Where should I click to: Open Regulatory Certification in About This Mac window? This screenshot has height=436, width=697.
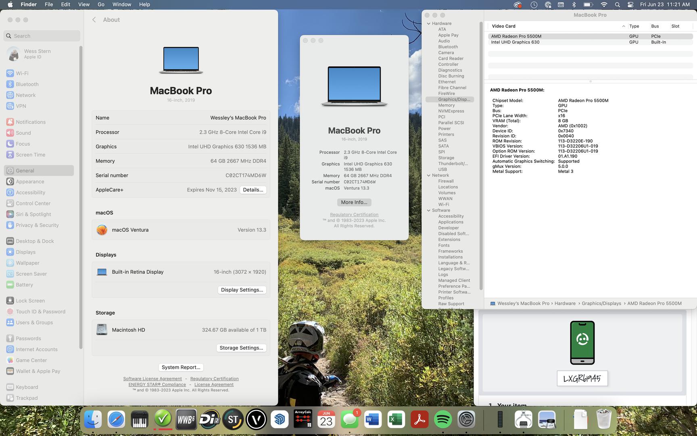pyautogui.click(x=354, y=214)
